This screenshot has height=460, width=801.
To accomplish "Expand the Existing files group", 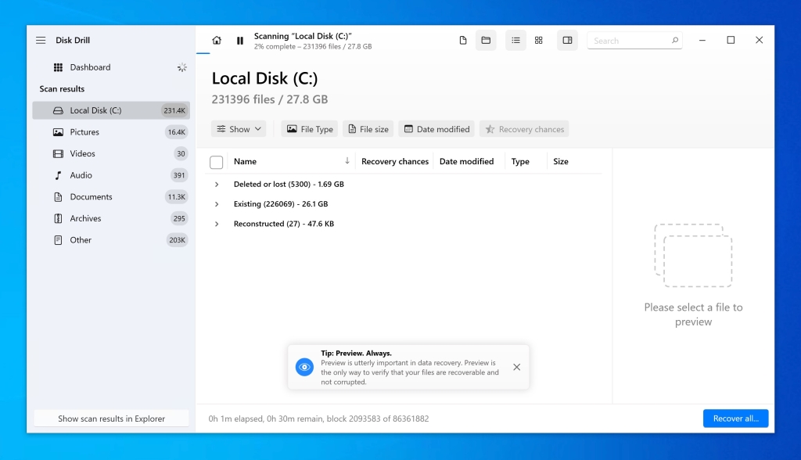I will coord(217,203).
